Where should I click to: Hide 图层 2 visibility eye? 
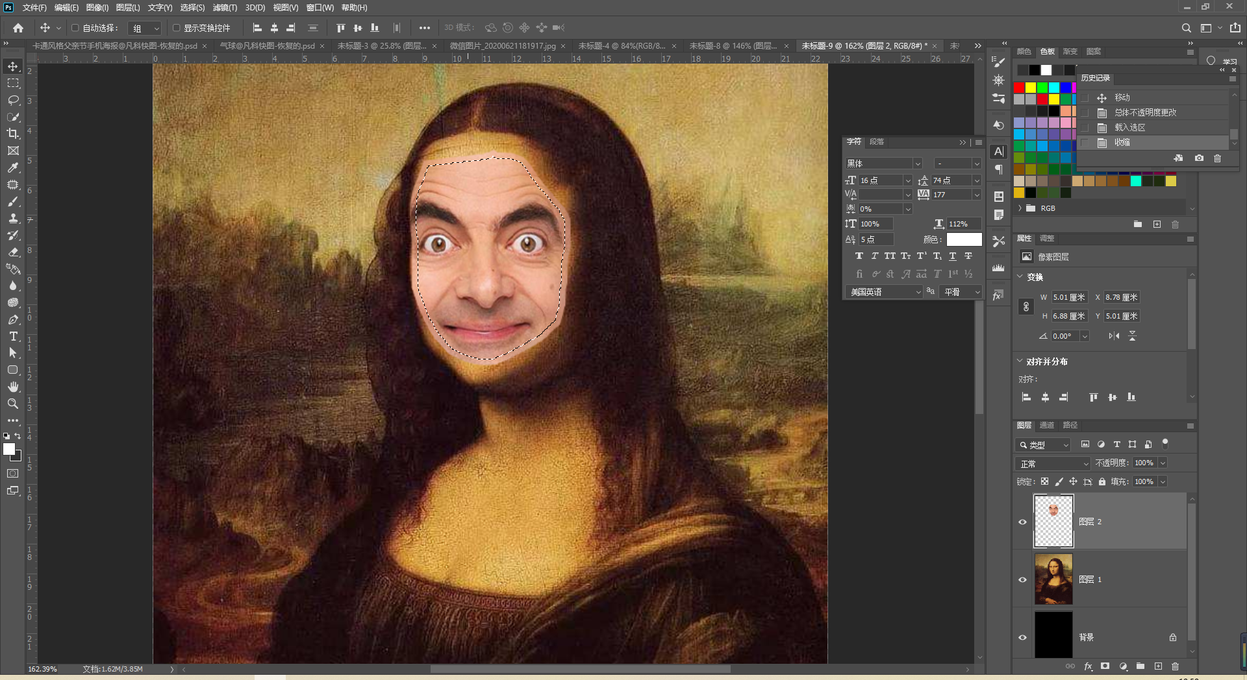pos(1022,522)
